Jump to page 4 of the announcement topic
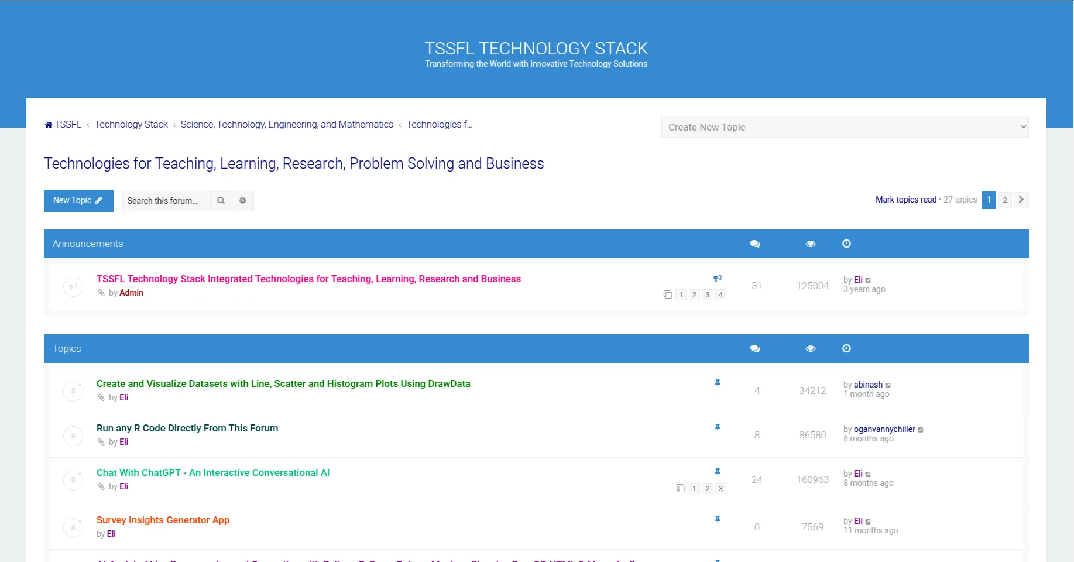 coord(721,294)
